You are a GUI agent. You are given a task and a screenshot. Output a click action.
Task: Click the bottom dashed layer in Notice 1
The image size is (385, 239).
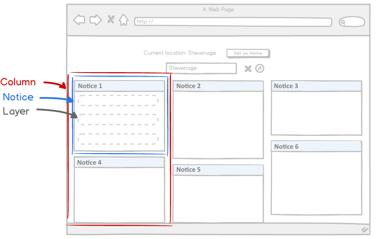[118, 139]
